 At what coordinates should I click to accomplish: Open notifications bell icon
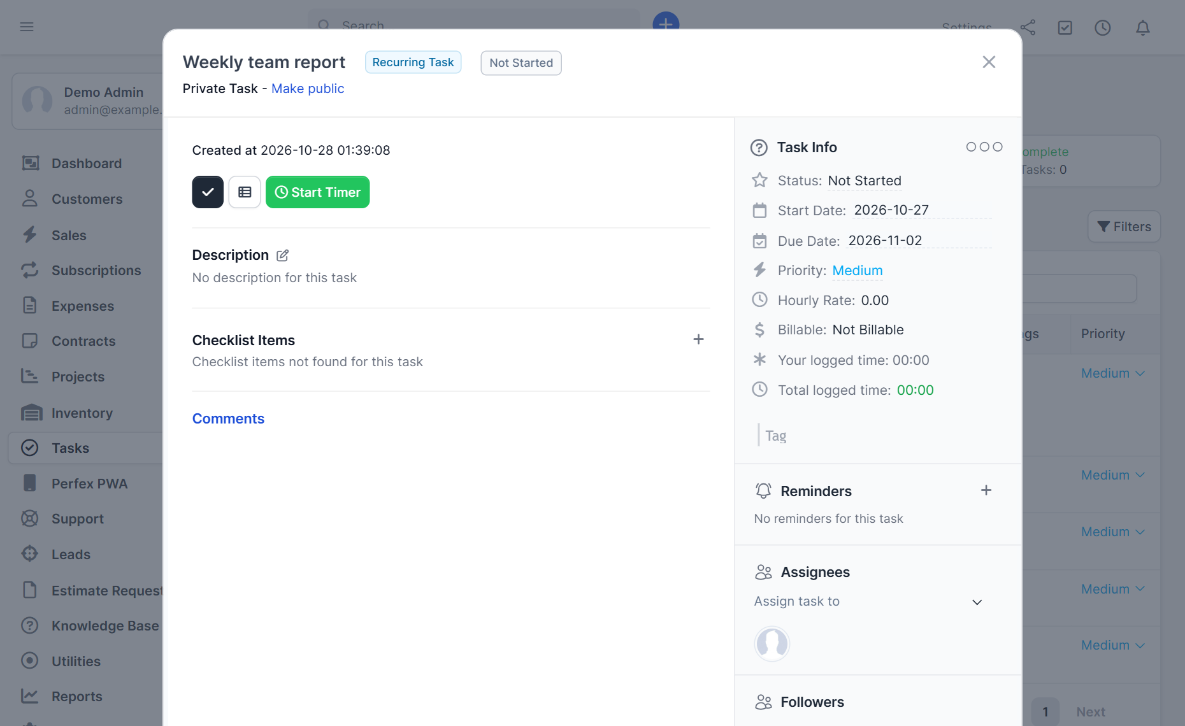1143,27
